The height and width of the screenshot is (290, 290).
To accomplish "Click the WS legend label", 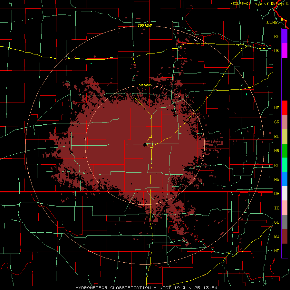I will [276, 179].
